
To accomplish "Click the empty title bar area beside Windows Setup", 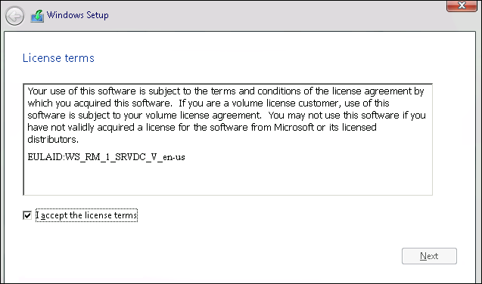I will (277, 15).
